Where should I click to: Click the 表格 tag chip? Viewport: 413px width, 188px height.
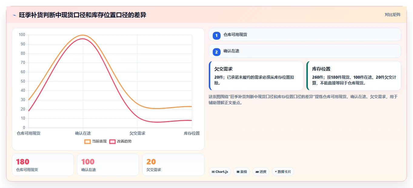click(x=241, y=172)
